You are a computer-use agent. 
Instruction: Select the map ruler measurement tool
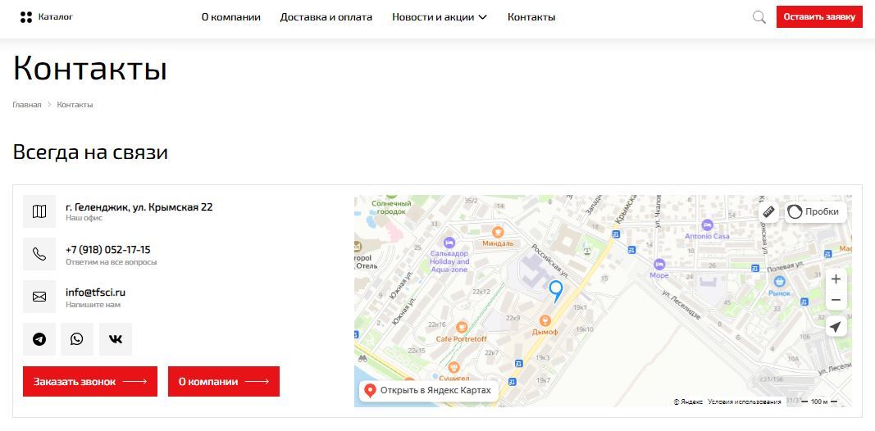pyautogui.click(x=769, y=212)
